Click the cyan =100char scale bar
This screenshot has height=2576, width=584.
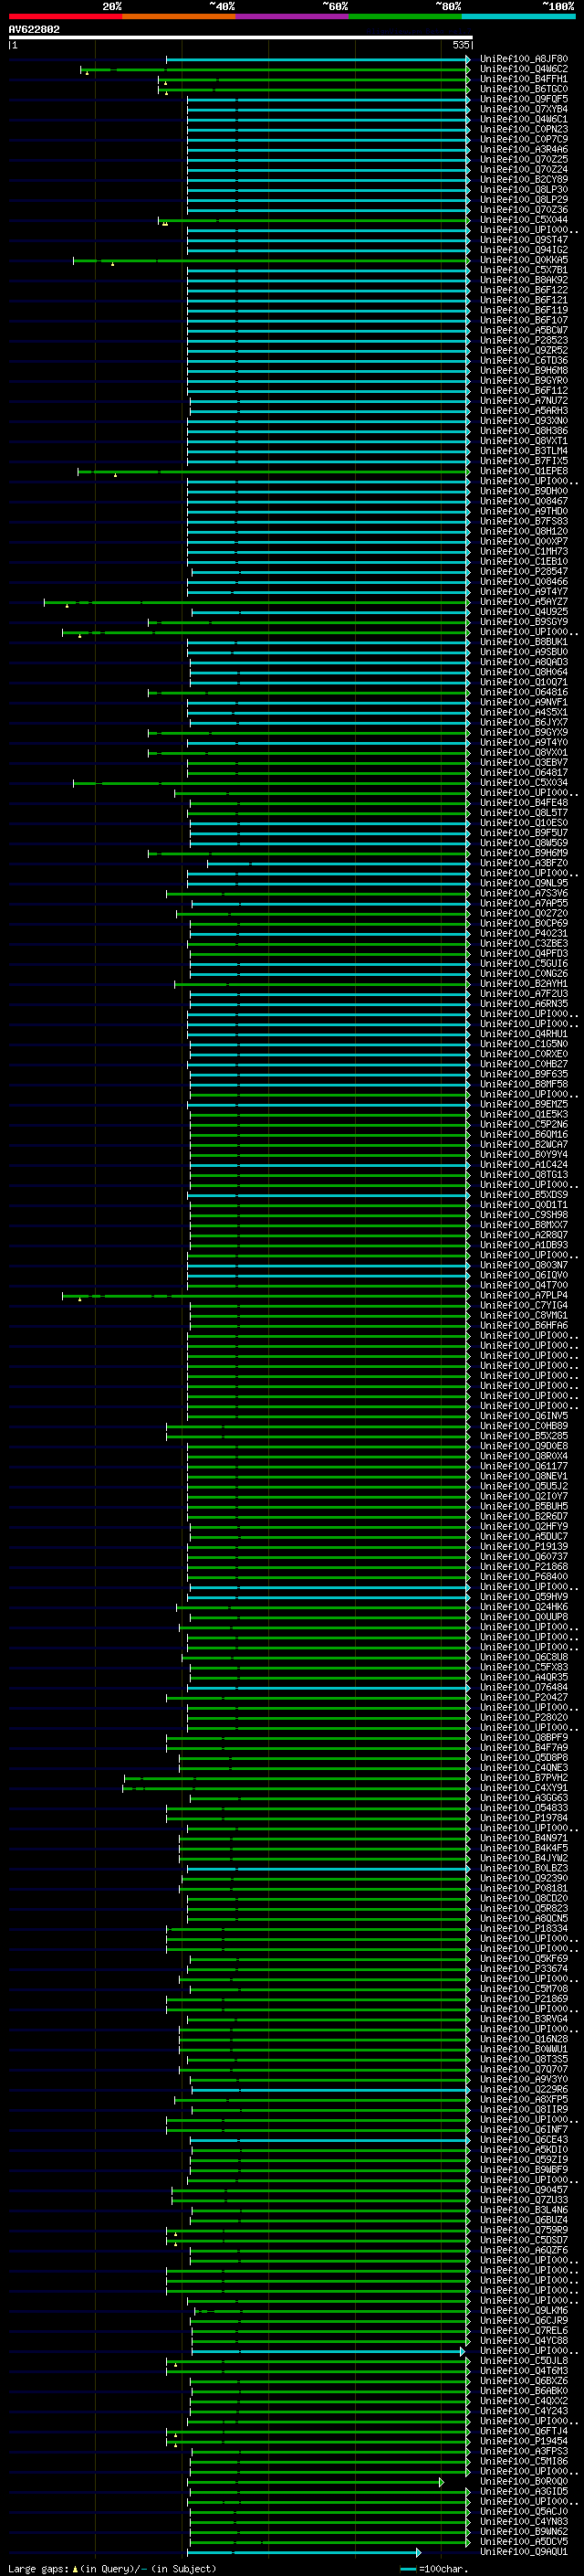coord(407,2569)
